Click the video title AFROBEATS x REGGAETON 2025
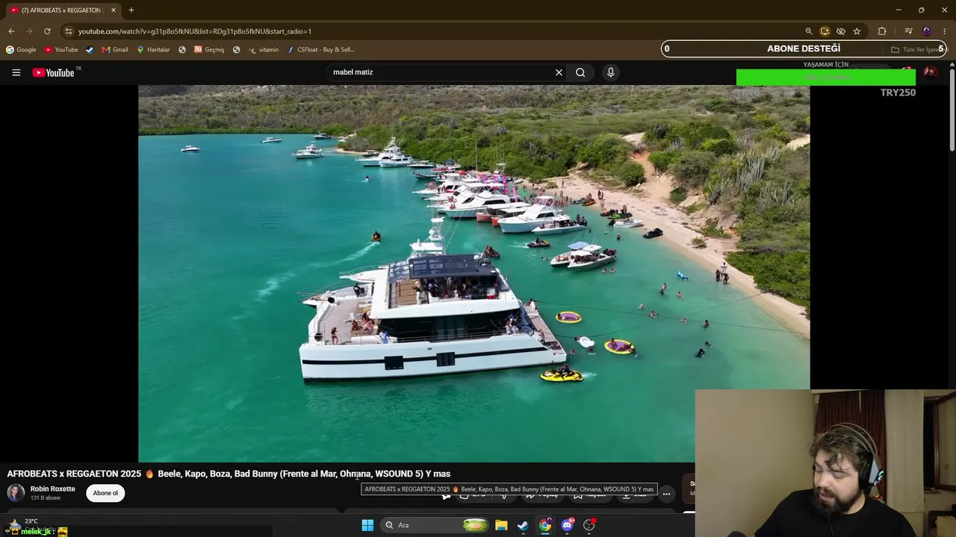Viewport: 956px width, 537px height. [x=229, y=474]
